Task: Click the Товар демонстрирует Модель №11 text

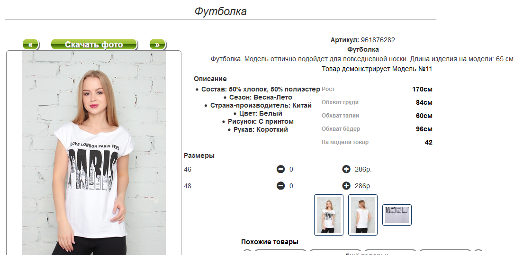Action: 377,69
